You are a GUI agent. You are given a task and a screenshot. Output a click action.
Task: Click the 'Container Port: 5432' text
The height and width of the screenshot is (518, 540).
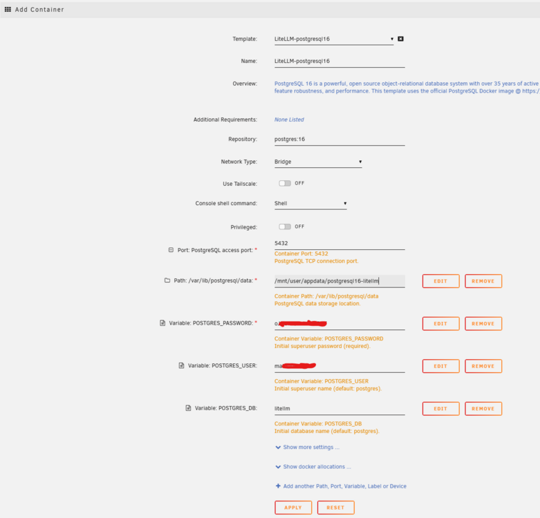click(301, 253)
